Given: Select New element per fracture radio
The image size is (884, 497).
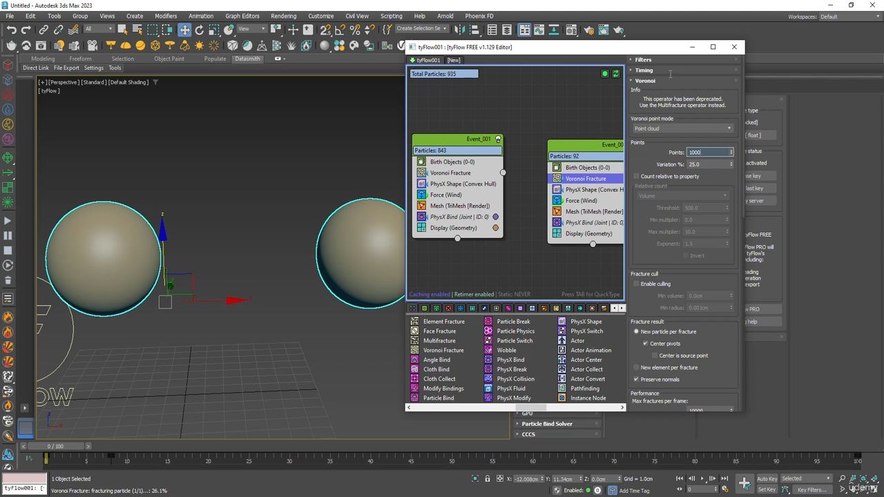Looking at the screenshot, I should [636, 367].
